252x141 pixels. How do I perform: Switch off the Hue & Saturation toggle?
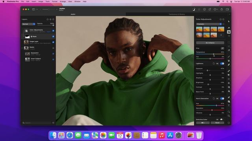click(x=222, y=98)
